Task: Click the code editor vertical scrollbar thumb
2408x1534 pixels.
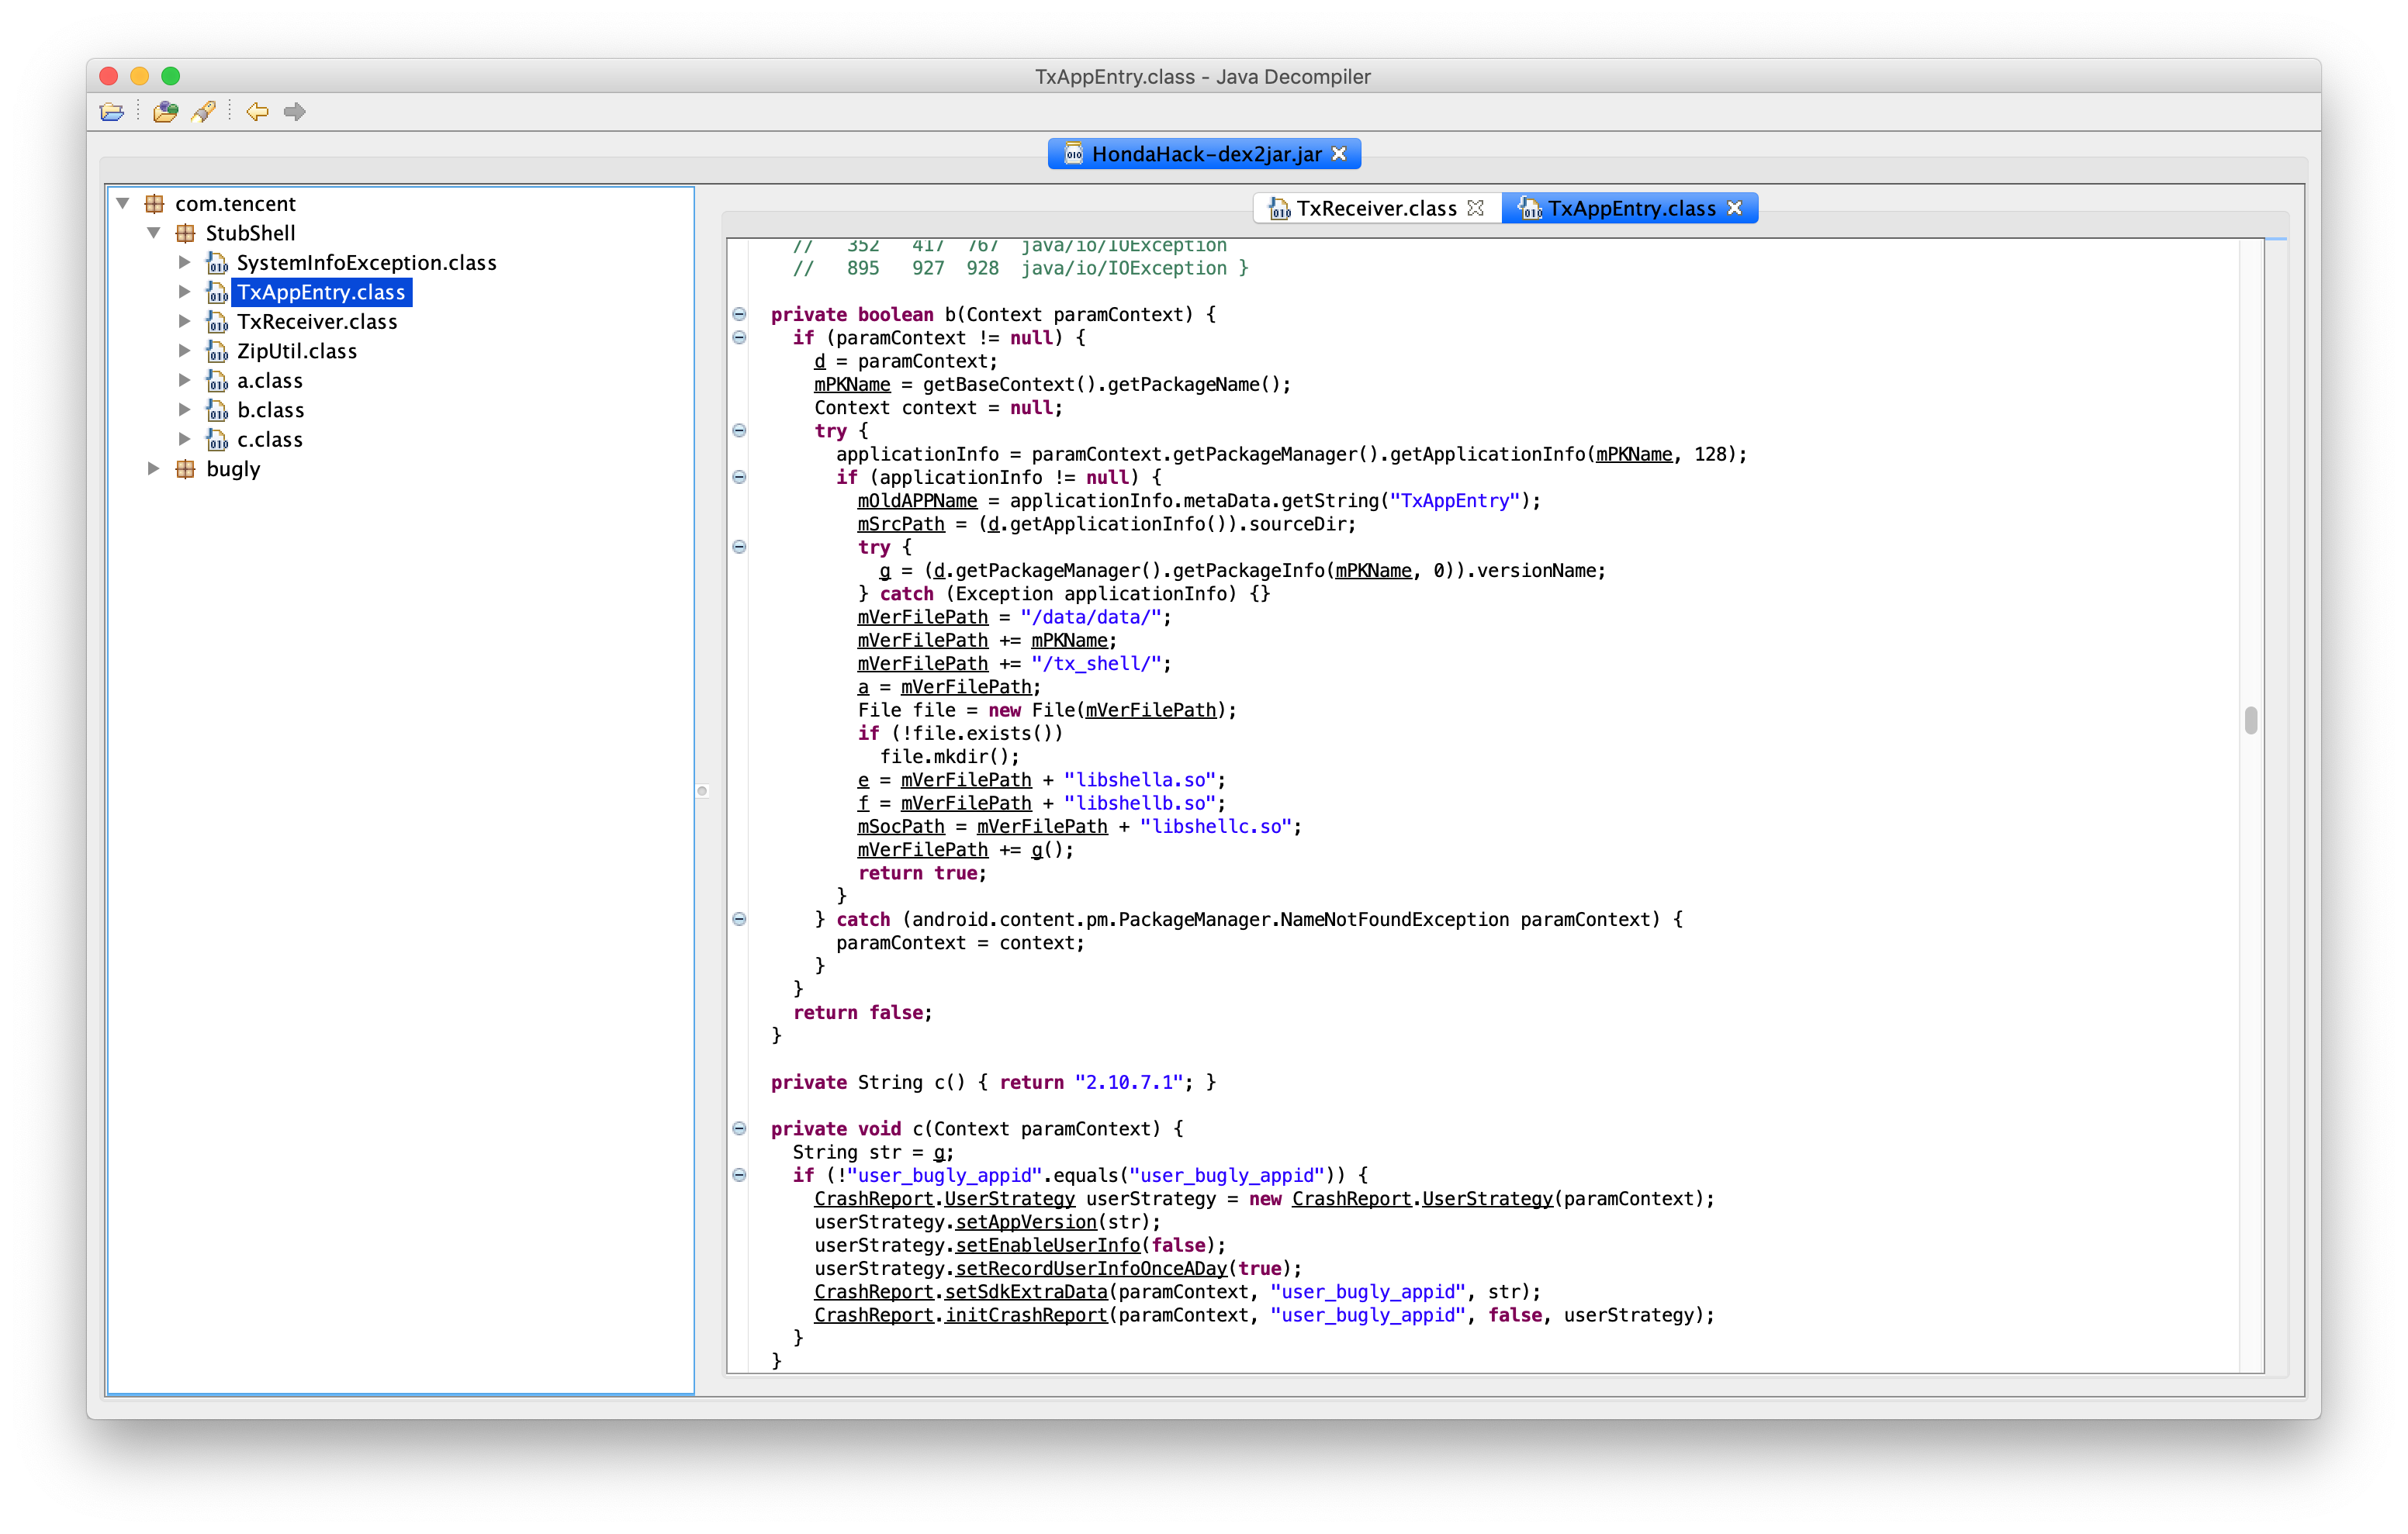Action: (2250, 720)
